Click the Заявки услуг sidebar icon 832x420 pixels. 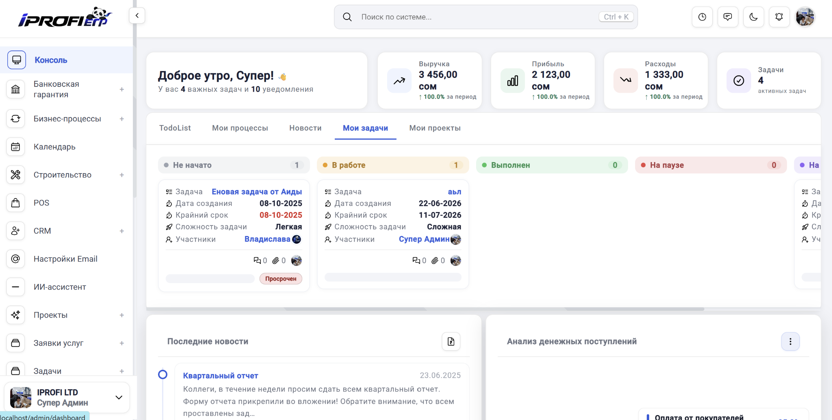(x=15, y=343)
